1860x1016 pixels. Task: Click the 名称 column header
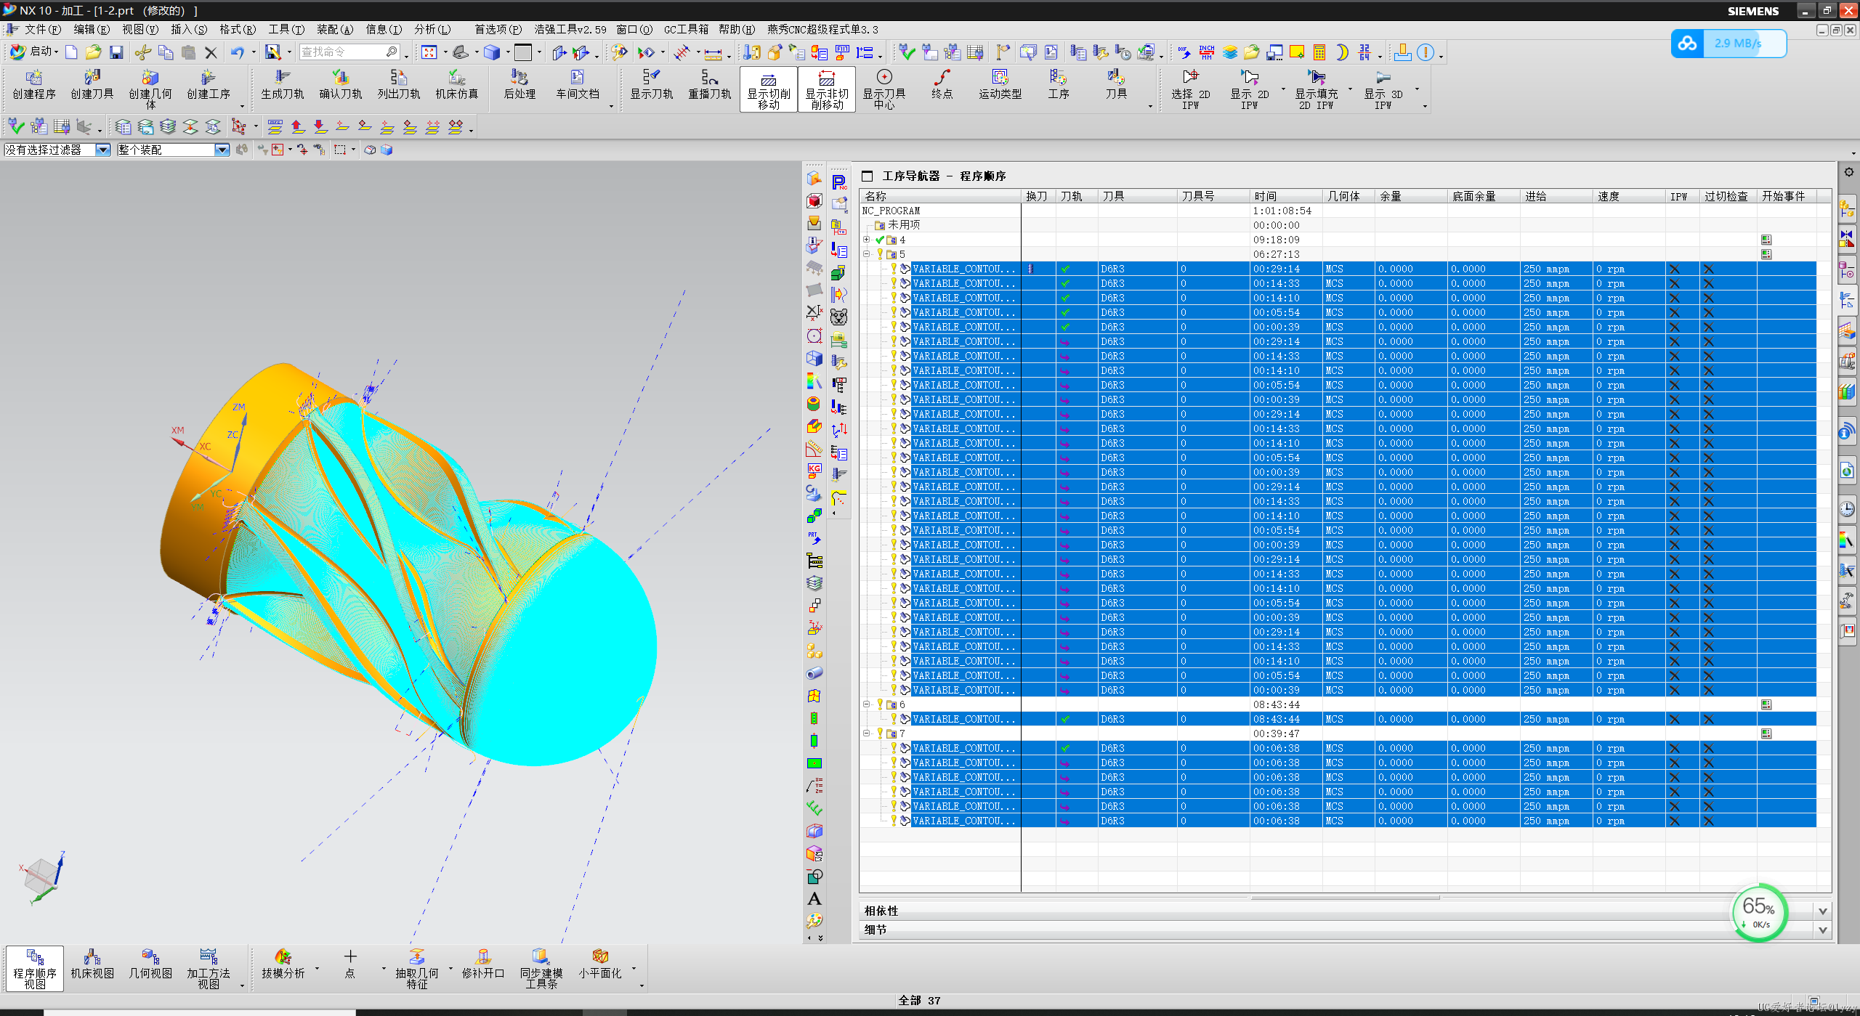(x=940, y=196)
